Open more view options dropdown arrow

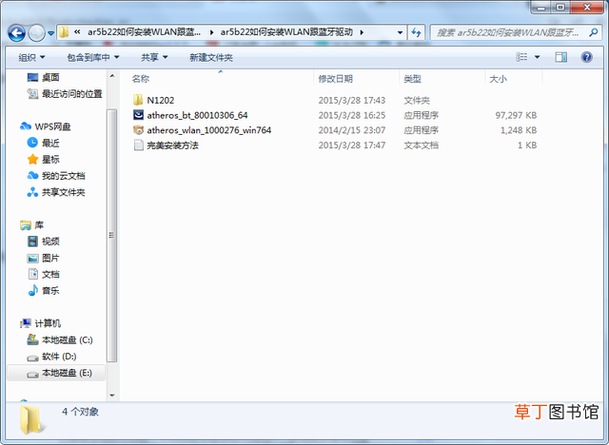[537, 57]
